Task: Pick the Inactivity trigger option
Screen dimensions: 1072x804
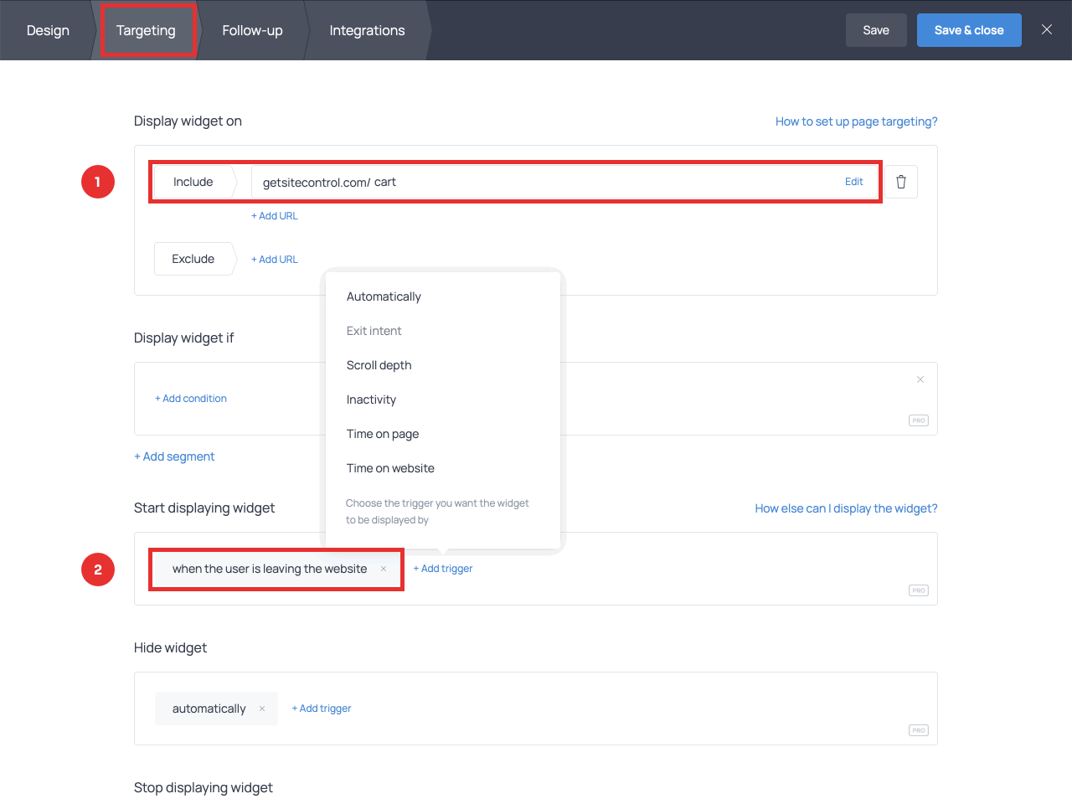Action: 371,399
